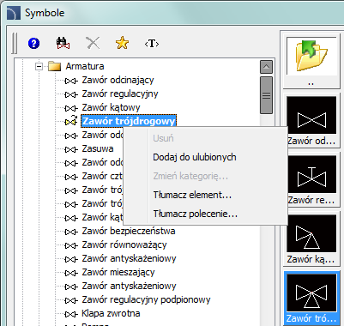Click the highlighted Zawór trójdrogowy item
Viewport: 344px width, 326px height.
click(129, 121)
